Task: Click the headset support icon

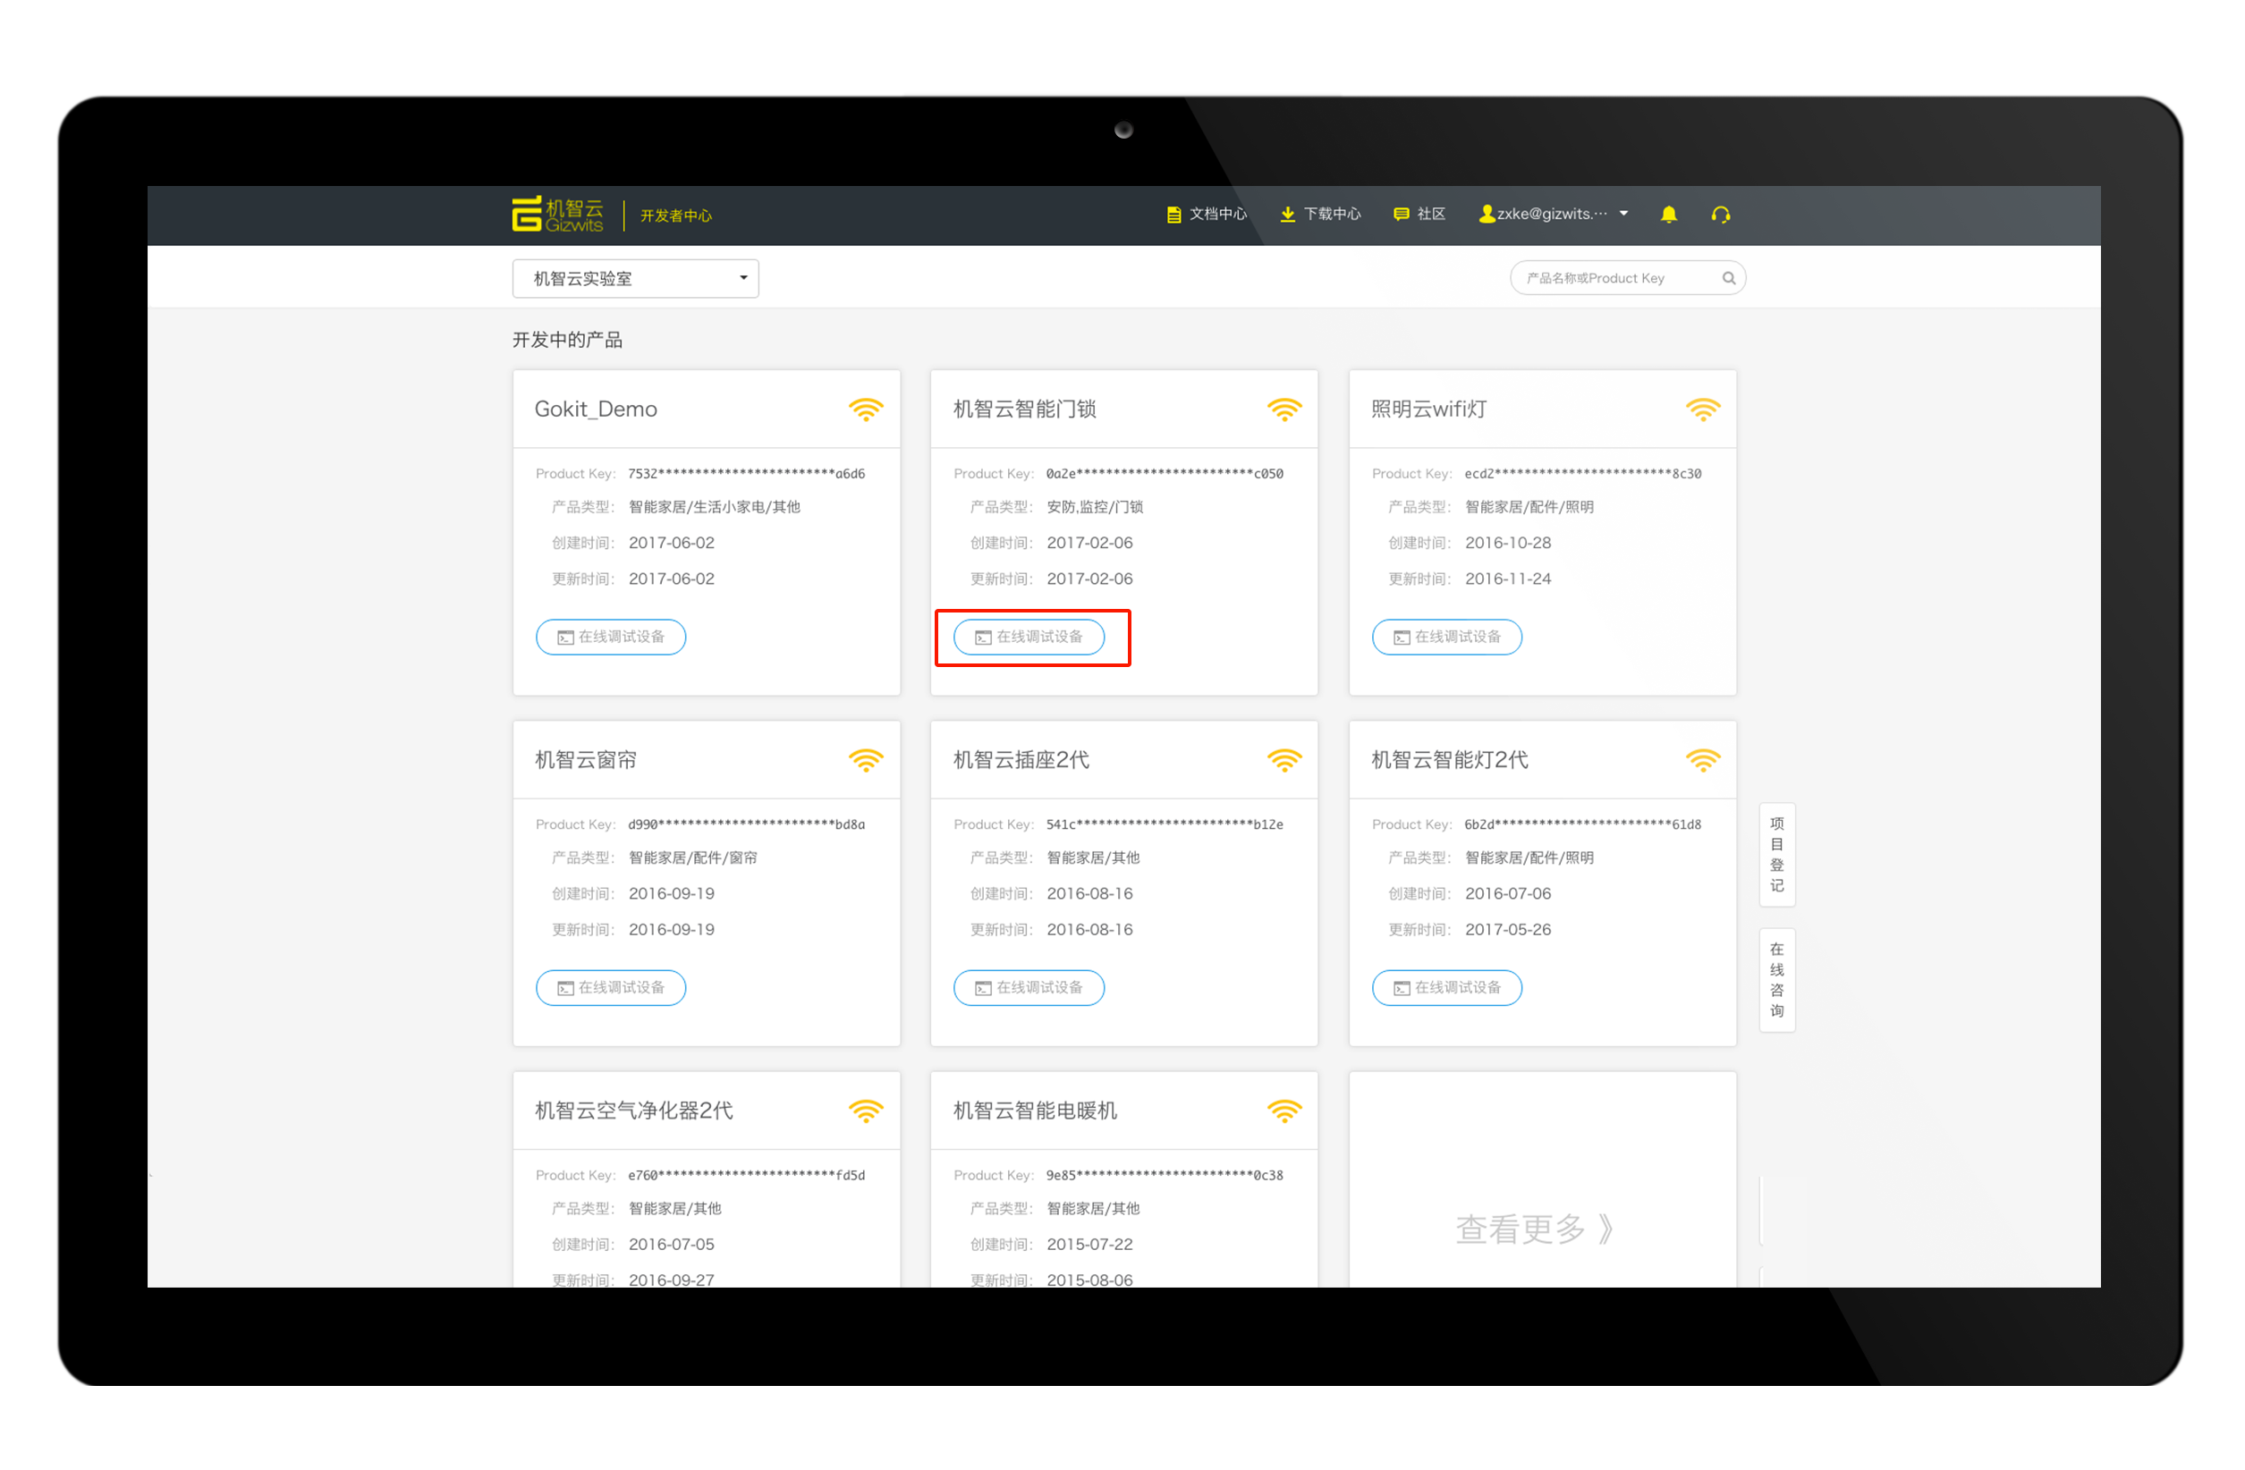Action: [1720, 215]
